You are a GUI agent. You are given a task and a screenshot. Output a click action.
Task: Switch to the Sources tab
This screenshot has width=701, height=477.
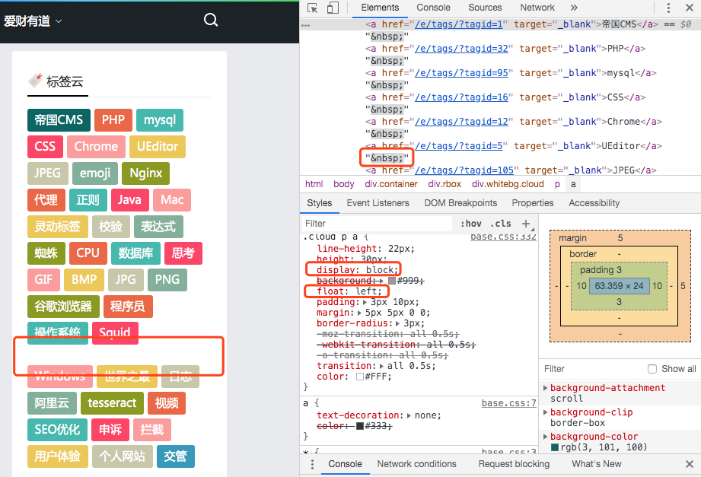coord(485,8)
